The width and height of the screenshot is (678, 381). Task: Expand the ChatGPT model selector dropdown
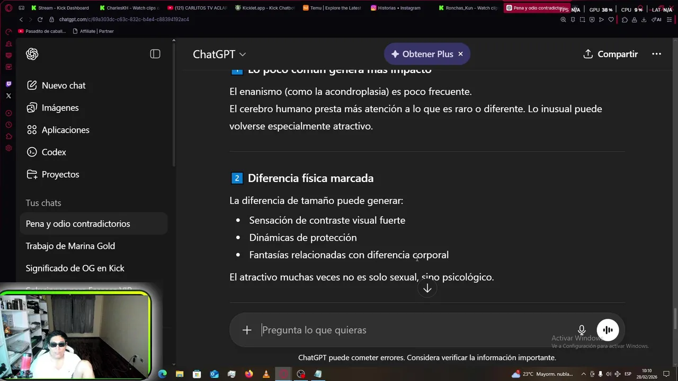click(219, 54)
